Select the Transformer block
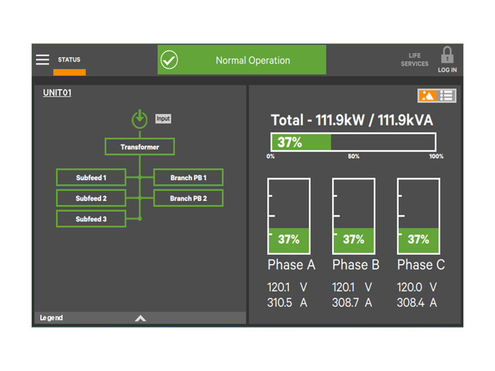Viewport: 495px width, 371px height. (140, 147)
